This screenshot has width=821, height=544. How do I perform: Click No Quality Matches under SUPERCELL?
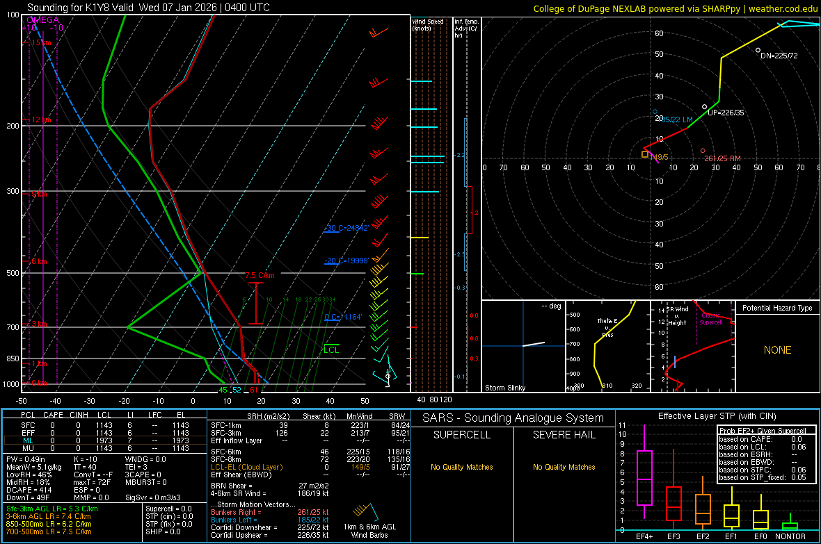coord(462,467)
